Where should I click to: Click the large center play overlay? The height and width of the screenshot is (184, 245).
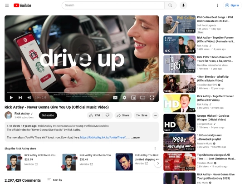(x=82, y=59)
